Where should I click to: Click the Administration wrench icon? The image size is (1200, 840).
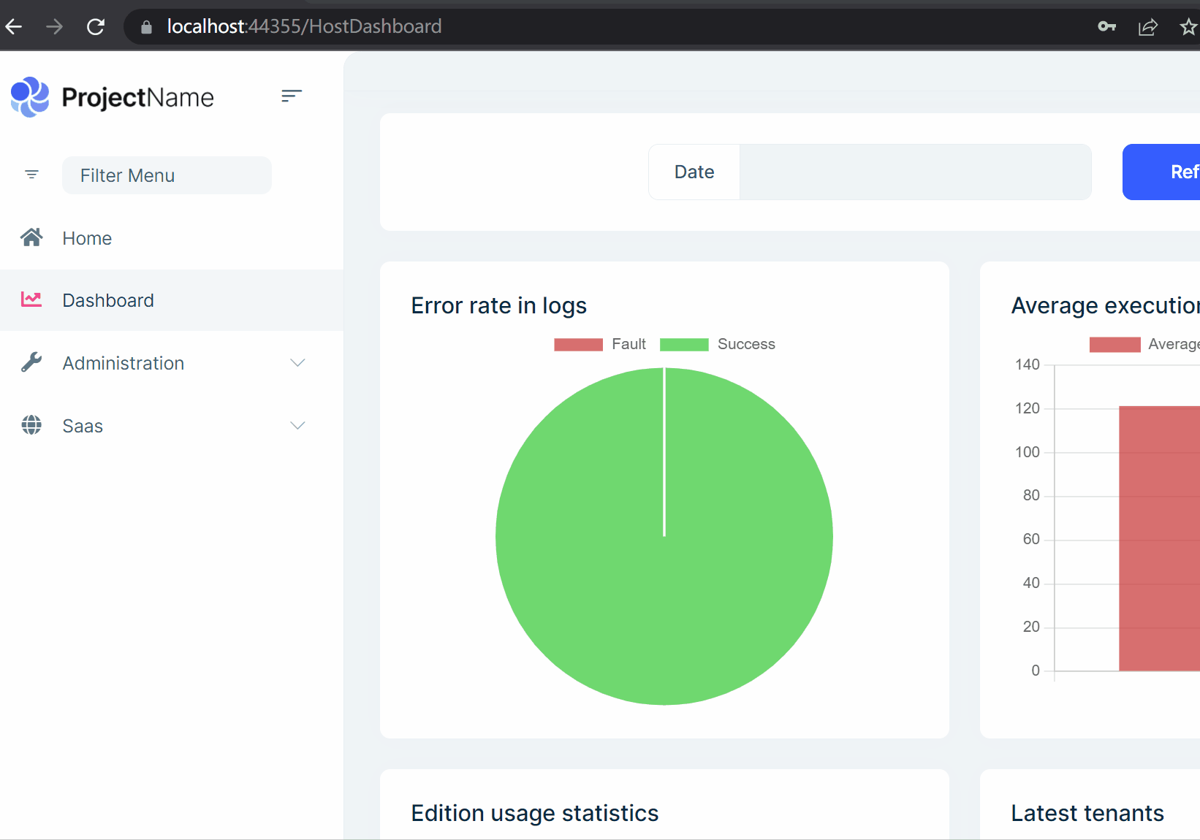pos(31,362)
